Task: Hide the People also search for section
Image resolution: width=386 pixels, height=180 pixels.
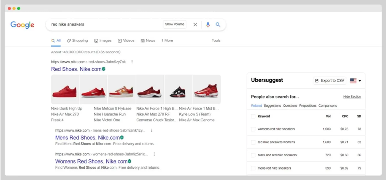Action: [x=352, y=97]
